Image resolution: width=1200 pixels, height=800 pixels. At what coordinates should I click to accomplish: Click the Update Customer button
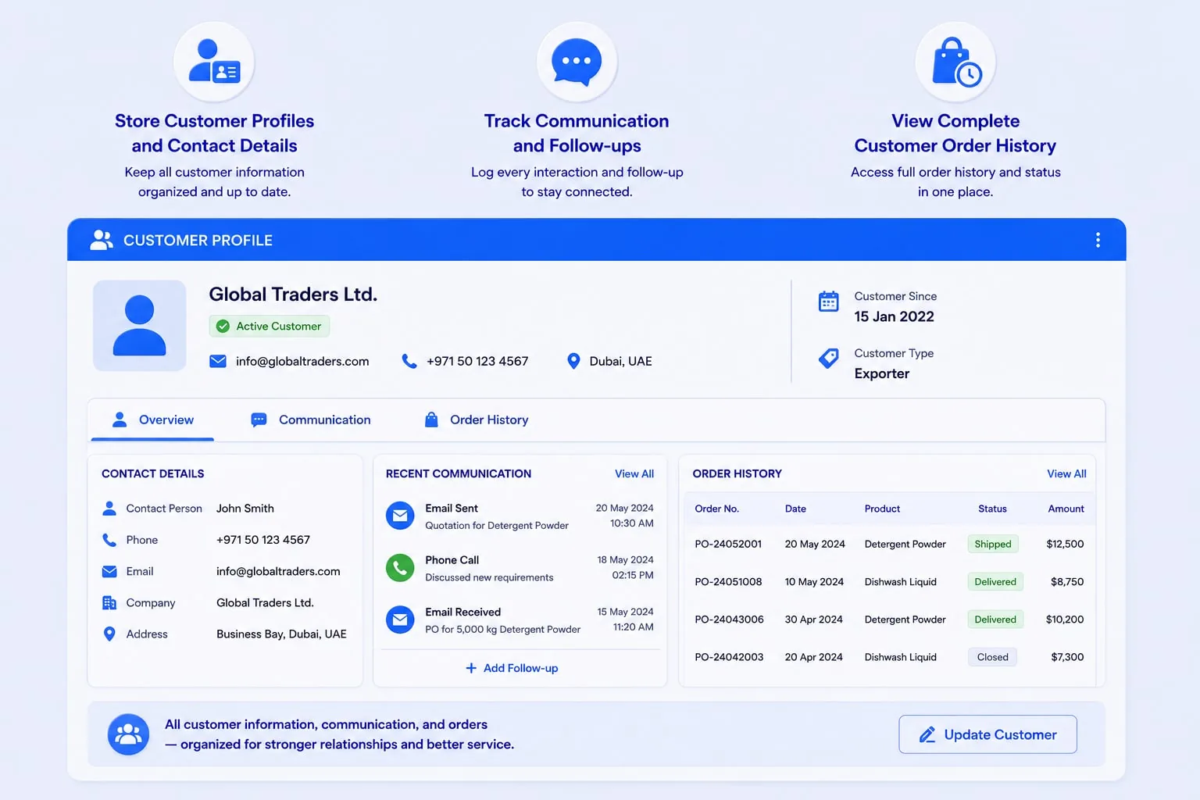987,734
